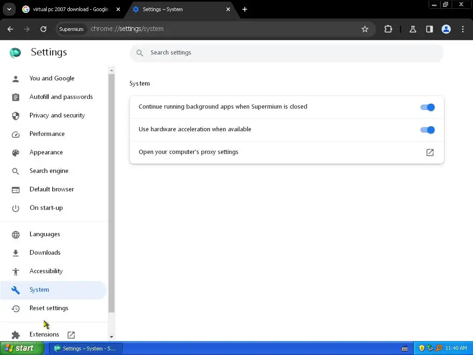This screenshot has width=473, height=355.
Task: Click the globe icon for Languages
Action: coord(16,234)
